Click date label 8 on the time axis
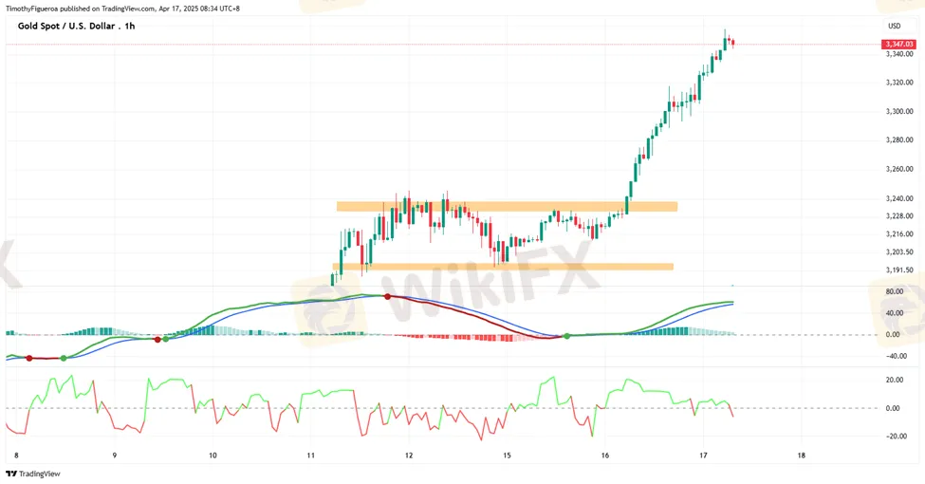Image resolution: width=925 pixels, height=484 pixels. pos(16,456)
